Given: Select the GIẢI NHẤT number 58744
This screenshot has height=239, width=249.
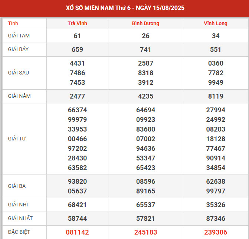Looking at the screenshot, I should [x=77, y=219].
